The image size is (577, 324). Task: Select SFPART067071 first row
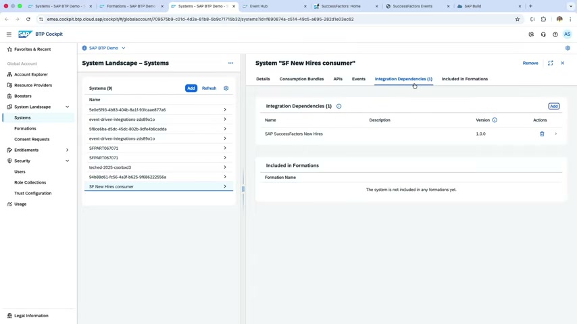click(158, 148)
